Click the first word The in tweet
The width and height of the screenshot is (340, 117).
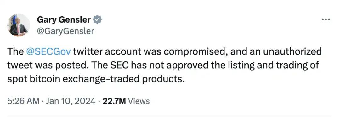coord(15,52)
